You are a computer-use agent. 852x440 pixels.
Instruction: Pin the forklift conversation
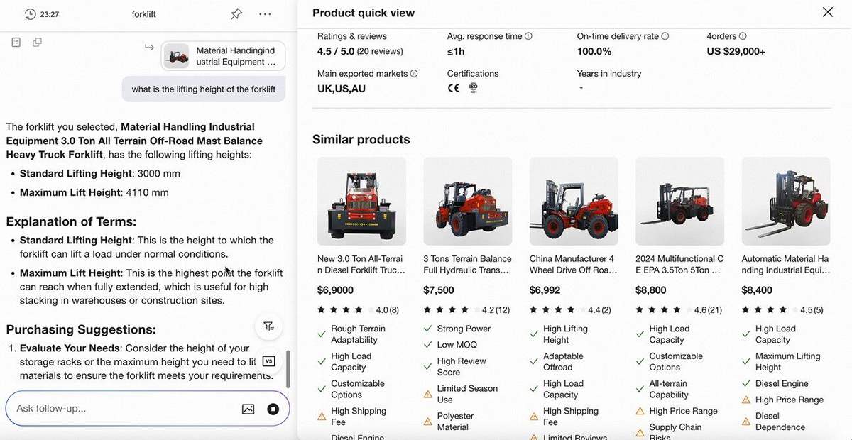point(236,14)
